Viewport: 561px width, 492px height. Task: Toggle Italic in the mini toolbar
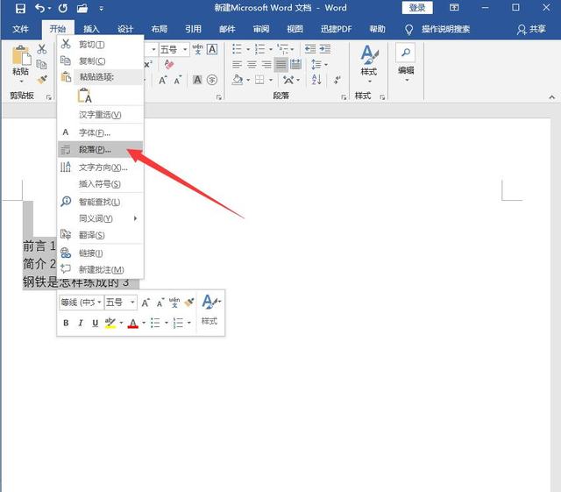80,324
